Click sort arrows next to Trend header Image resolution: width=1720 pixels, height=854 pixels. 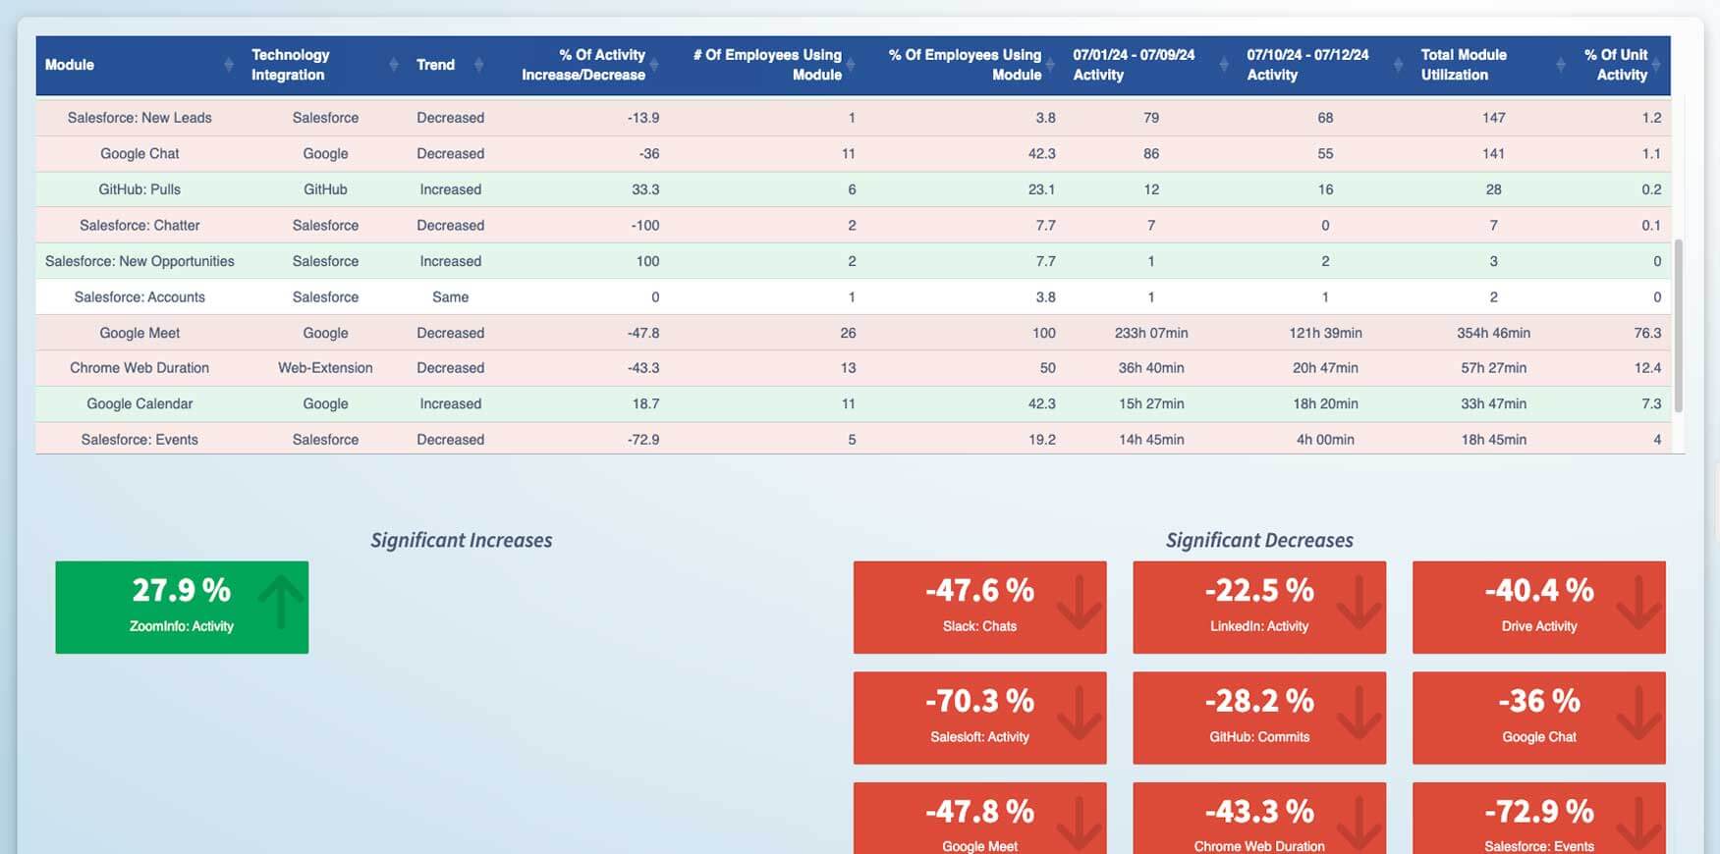point(478,65)
